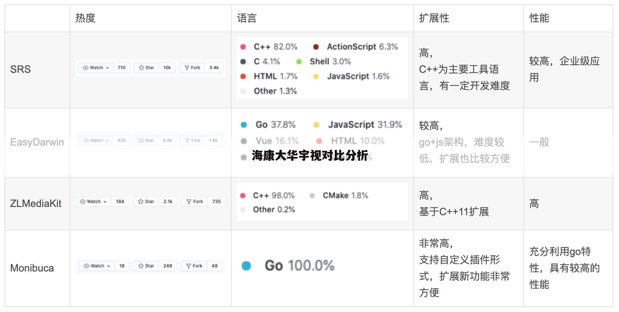Click the fork icon in EasyDarwin row
This screenshot has width=619, height=312.
click(x=187, y=140)
